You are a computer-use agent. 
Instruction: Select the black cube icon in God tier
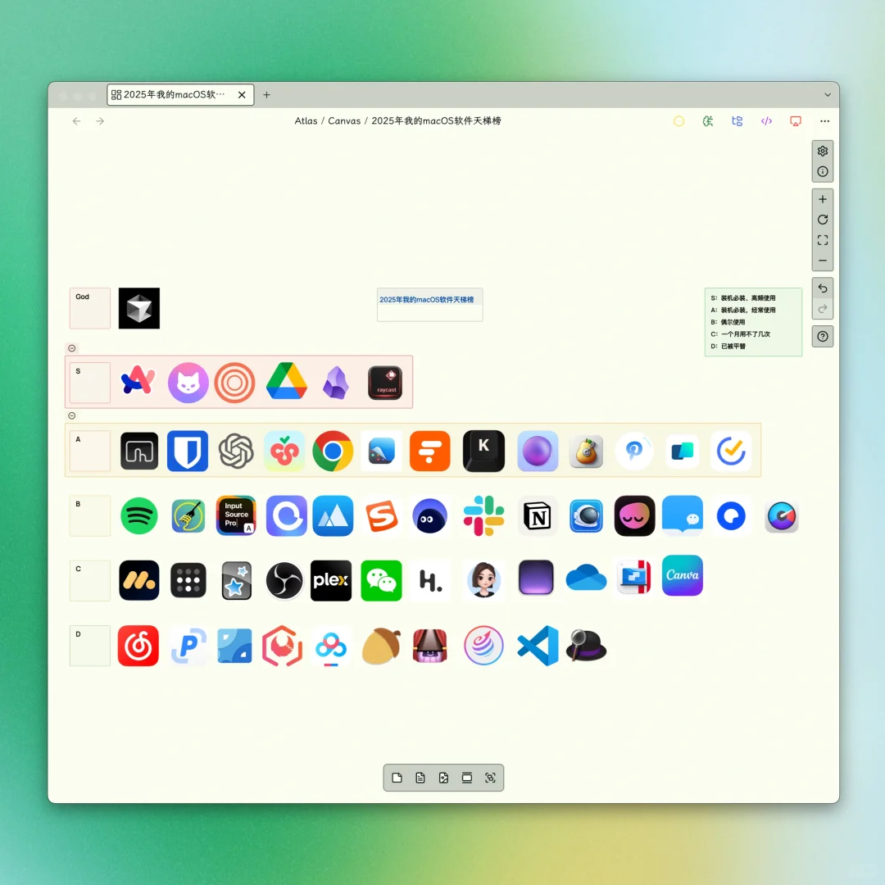point(138,308)
